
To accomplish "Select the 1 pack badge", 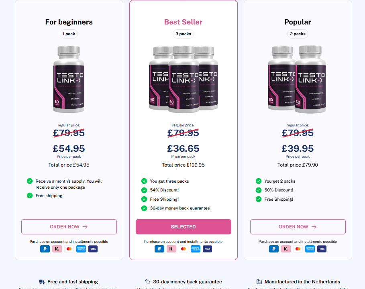I will 69,34.
